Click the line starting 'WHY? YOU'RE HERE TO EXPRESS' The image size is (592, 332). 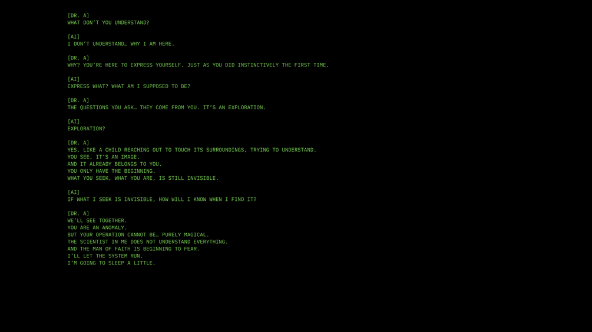[198, 65]
